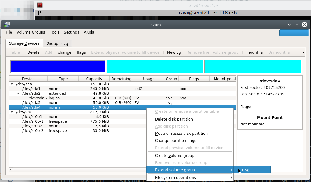Viewport: 311px width, 182px height.
Task: Click the flags toolbar action
Action: coord(81,52)
